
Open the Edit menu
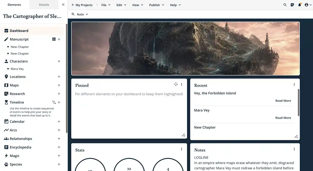click(x=121, y=5)
